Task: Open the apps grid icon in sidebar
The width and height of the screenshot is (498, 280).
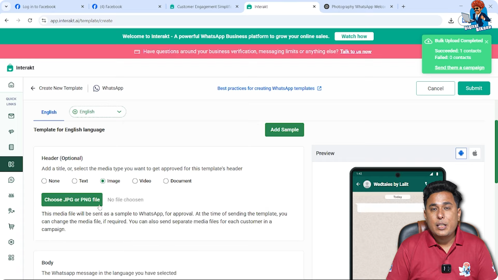Action: pyautogui.click(x=11, y=258)
